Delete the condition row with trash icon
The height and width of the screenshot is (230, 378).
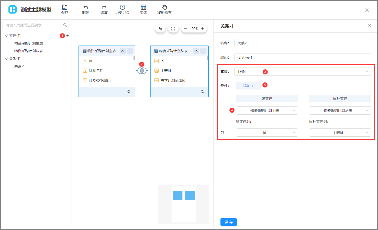pos(222,133)
